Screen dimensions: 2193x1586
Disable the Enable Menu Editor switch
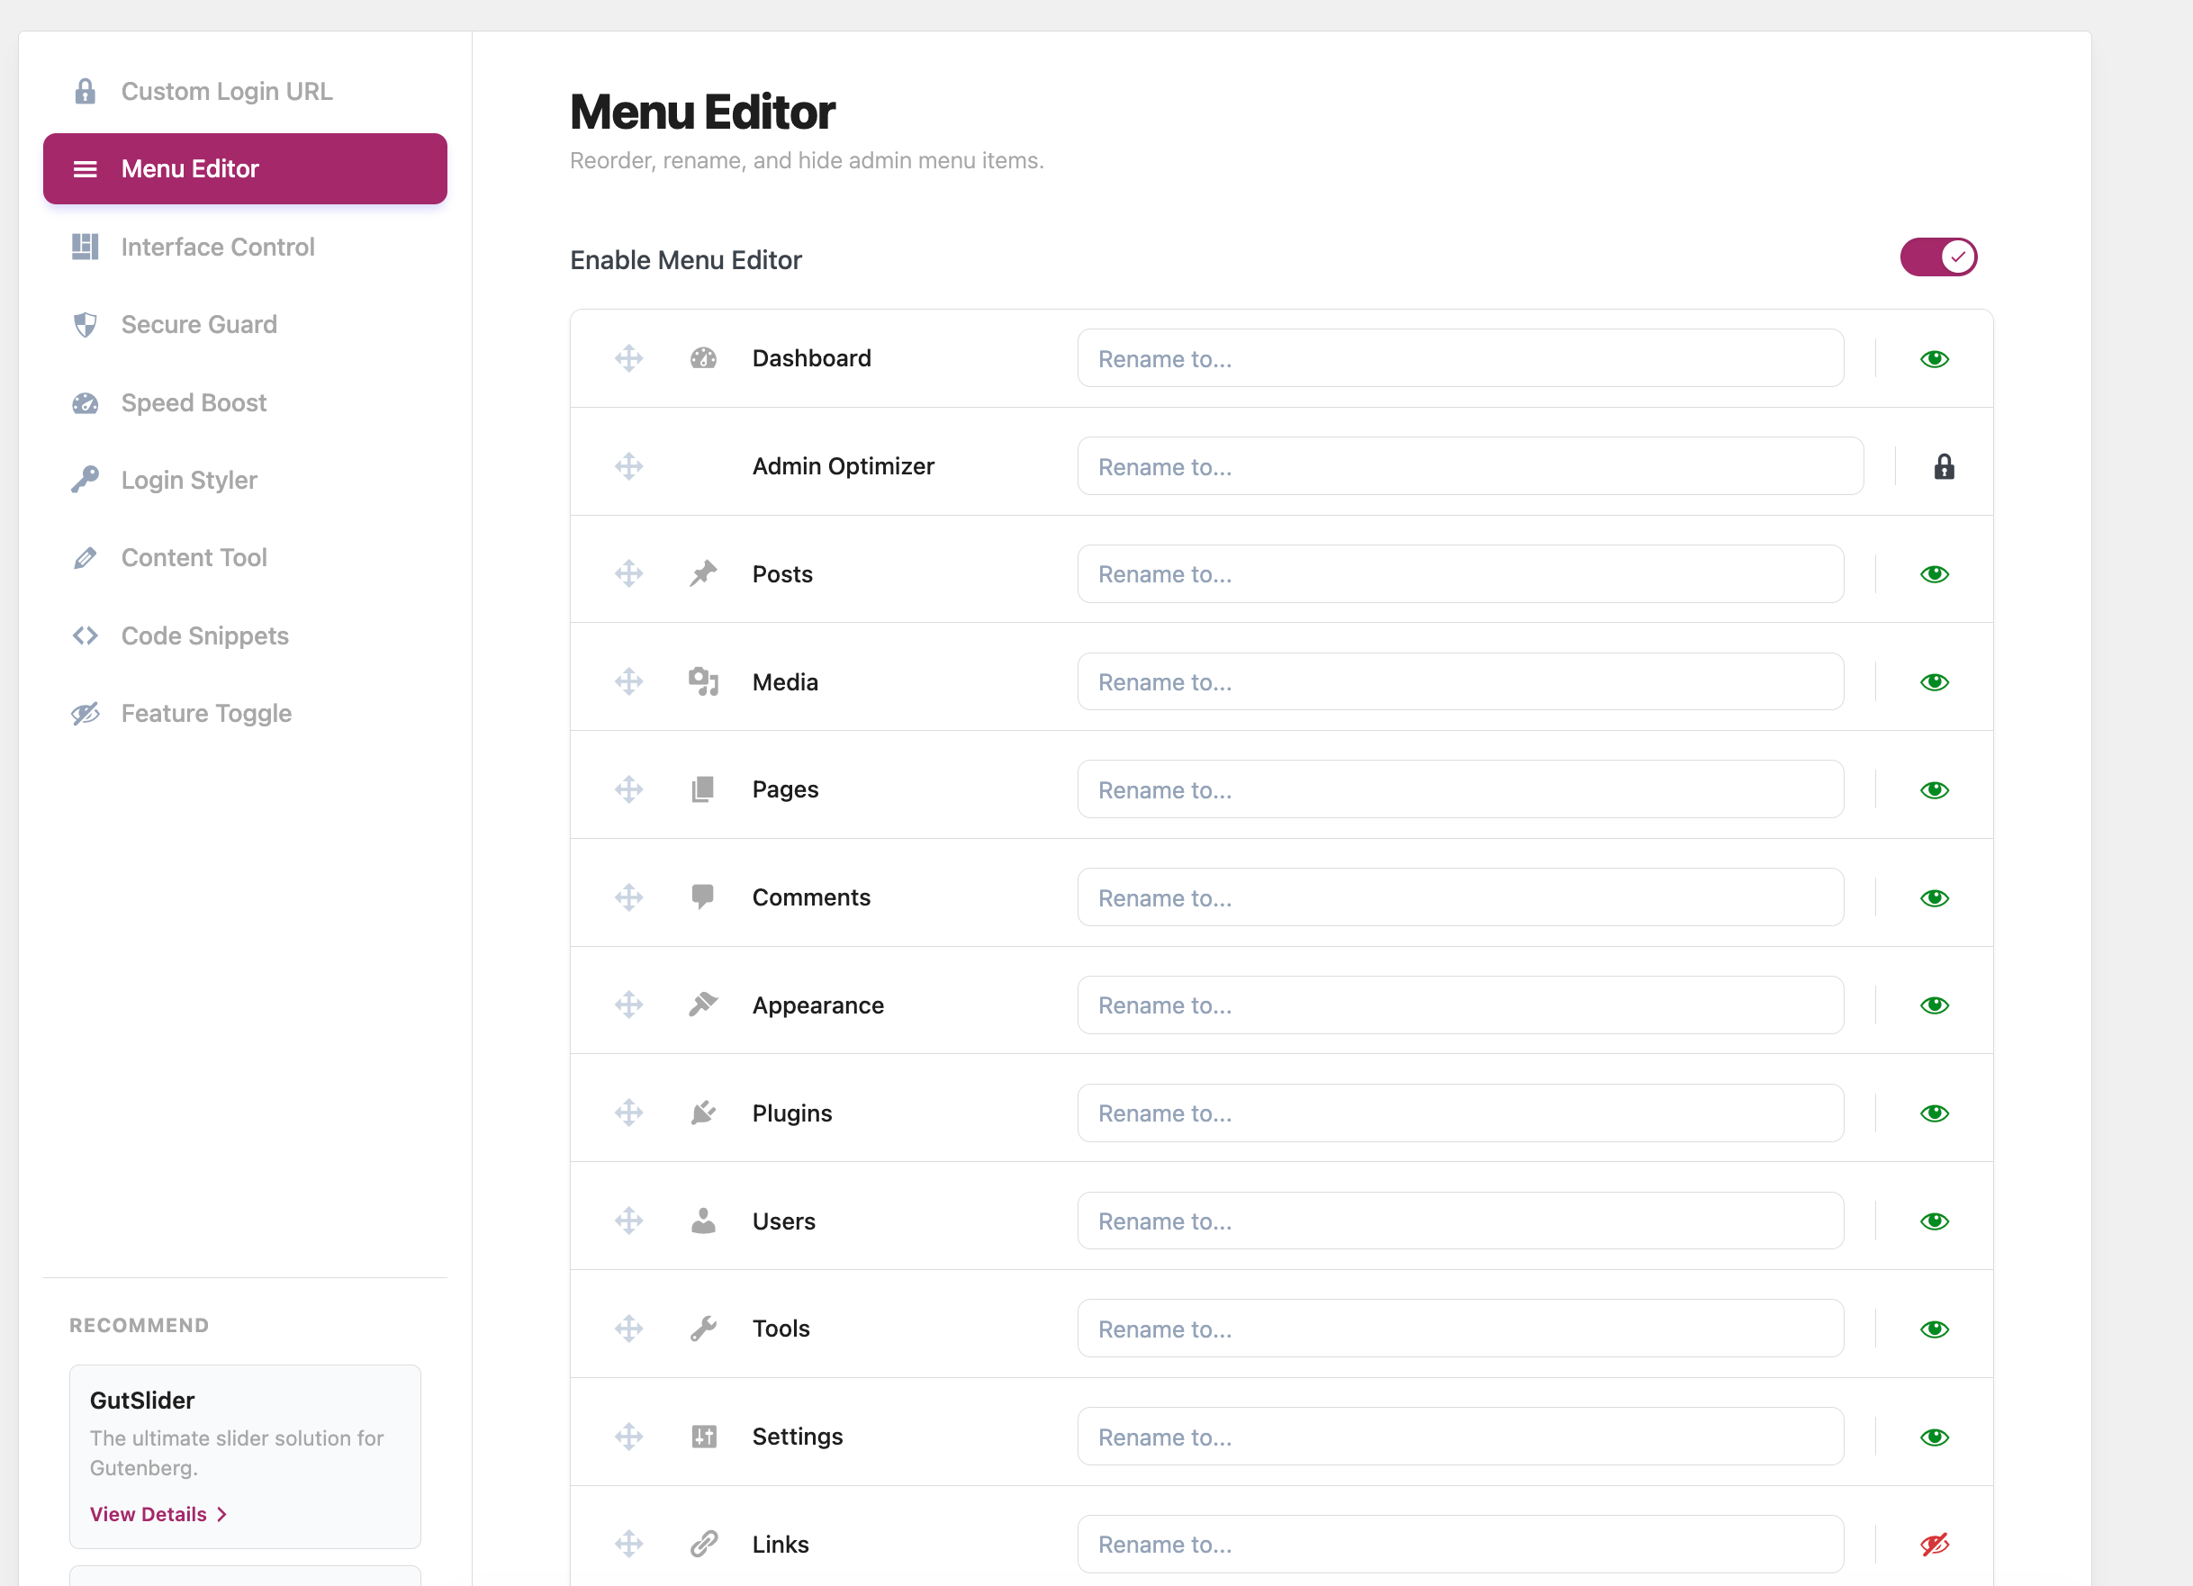click(1937, 257)
